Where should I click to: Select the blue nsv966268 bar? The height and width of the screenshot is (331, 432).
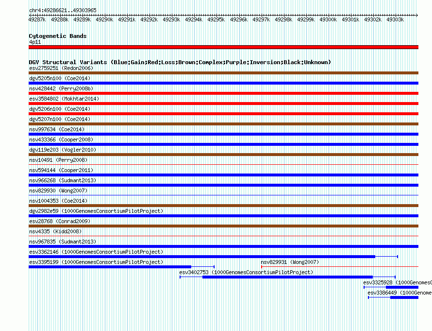223,185
